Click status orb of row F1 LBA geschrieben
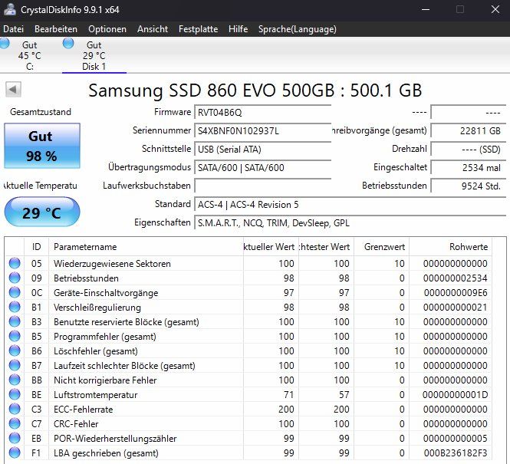This screenshot has width=510, height=464. coord(15,452)
